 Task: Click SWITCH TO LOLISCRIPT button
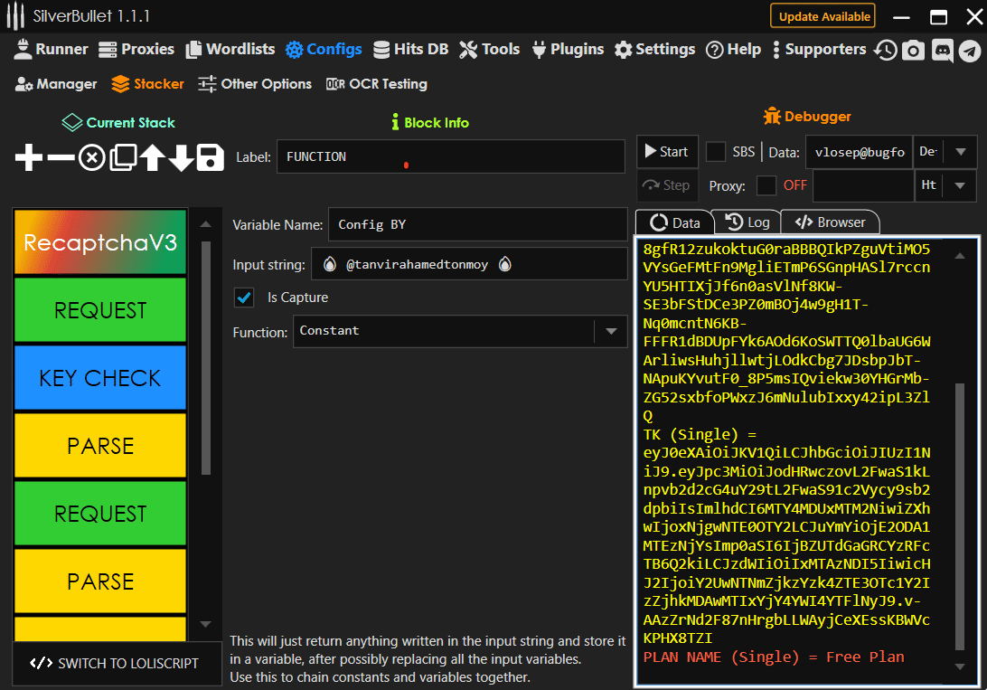[x=117, y=663]
